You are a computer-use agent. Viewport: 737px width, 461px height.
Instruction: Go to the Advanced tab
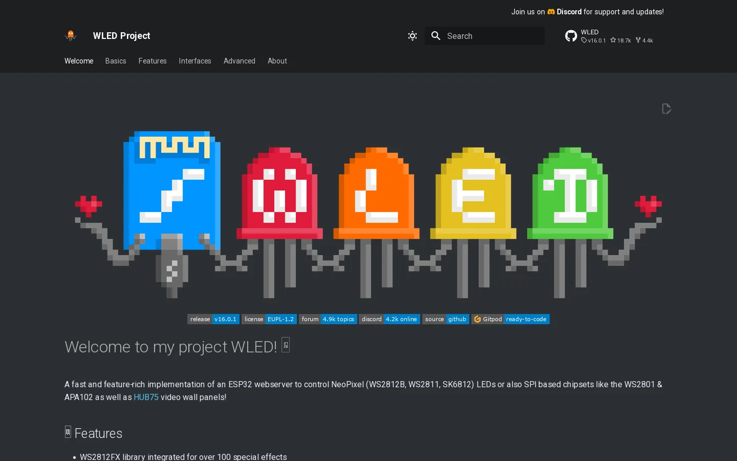240,61
